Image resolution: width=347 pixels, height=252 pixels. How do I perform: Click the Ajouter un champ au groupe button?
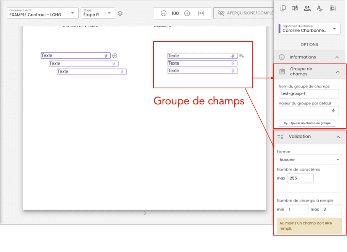coord(307,123)
